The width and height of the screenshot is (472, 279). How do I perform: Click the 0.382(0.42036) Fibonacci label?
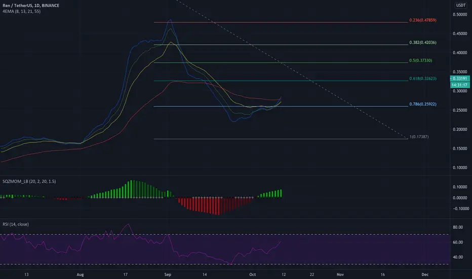423,43
